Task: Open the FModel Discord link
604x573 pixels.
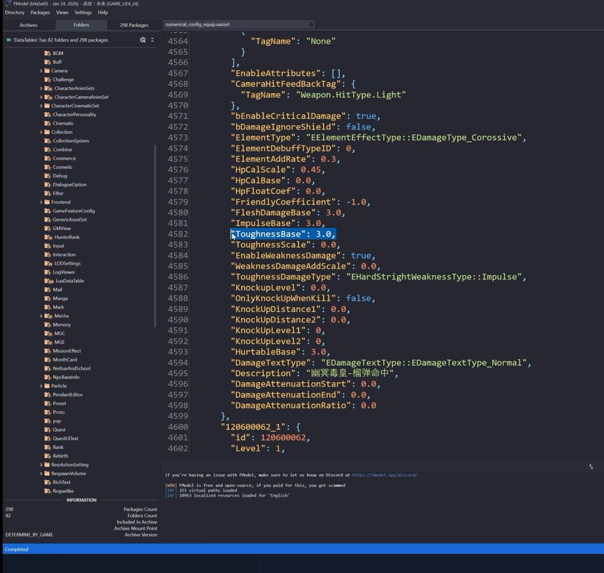Action: (384, 475)
